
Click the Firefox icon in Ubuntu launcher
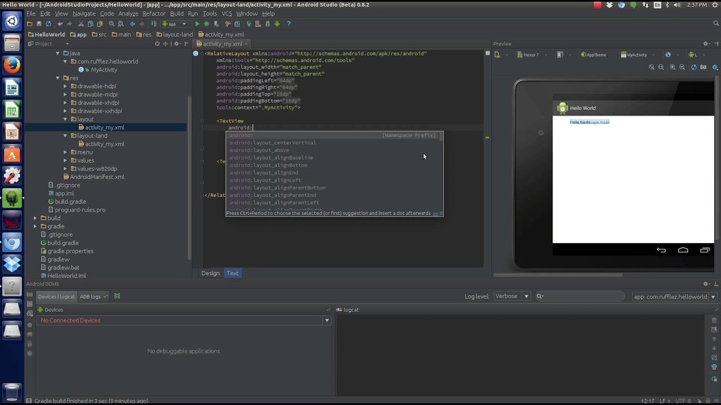point(12,65)
